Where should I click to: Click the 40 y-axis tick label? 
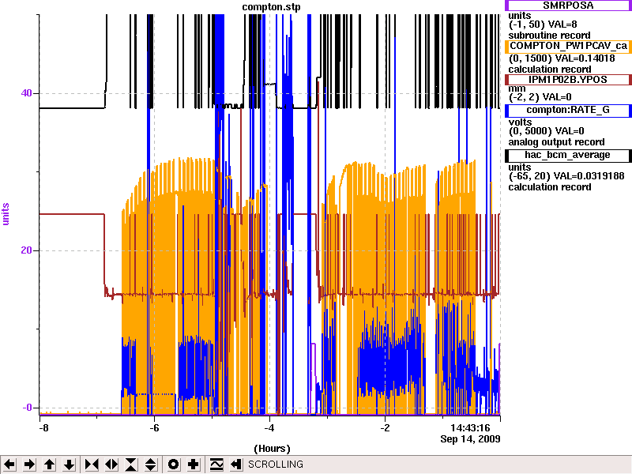pyautogui.click(x=26, y=93)
